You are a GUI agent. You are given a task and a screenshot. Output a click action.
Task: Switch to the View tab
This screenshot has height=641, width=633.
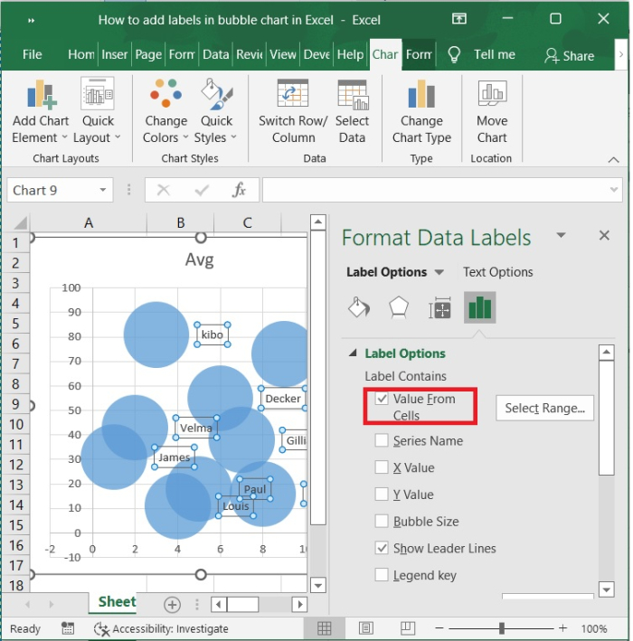(x=282, y=54)
